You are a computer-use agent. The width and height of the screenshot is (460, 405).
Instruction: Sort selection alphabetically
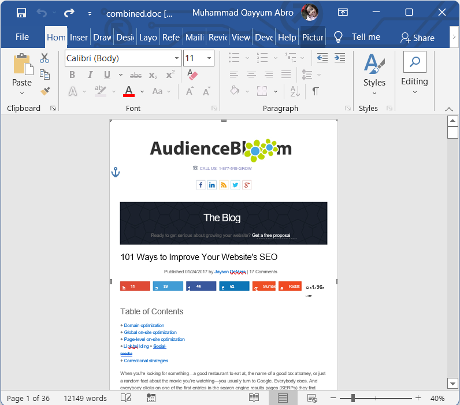coord(295,91)
